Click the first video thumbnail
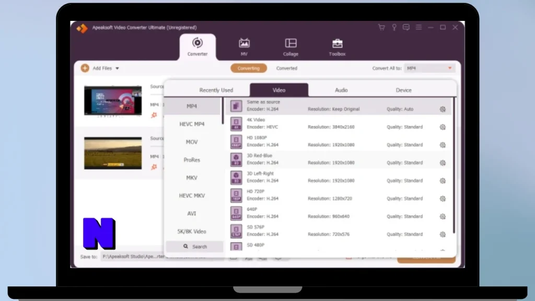The height and width of the screenshot is (301, 535). point(113,101)
